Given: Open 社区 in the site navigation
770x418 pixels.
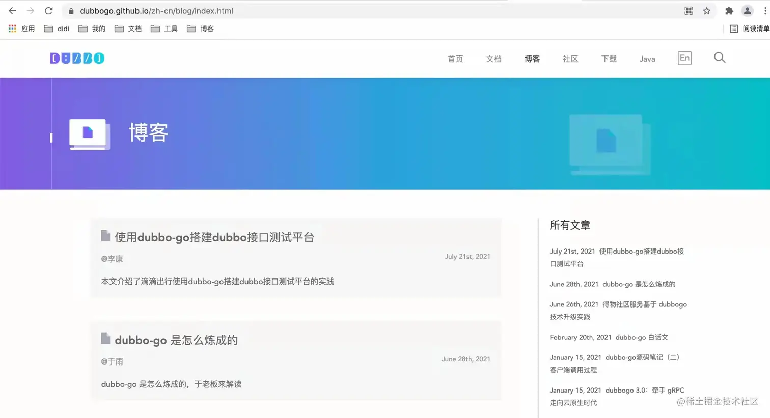Looking at the screenshot, I should coord(570,59).
